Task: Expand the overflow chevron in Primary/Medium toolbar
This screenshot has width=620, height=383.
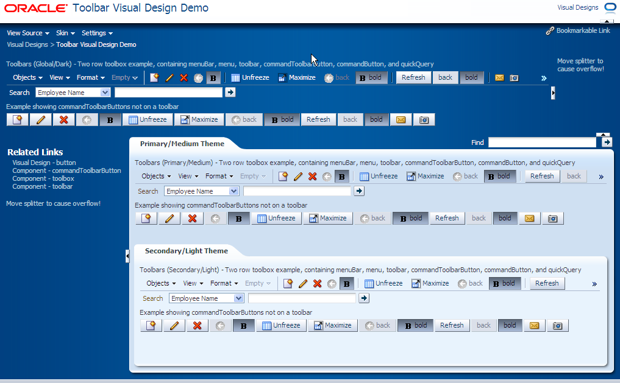Action: (601, 177)
